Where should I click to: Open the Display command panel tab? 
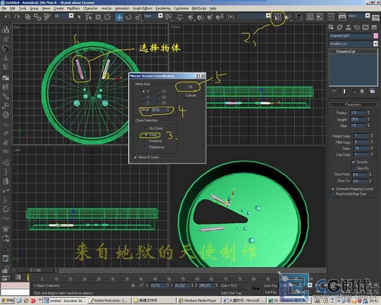(x=366, y=27)
